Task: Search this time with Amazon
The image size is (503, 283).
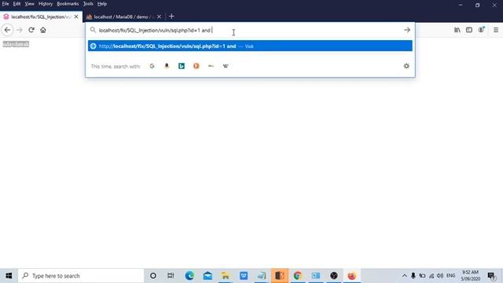Action: [167, 66]
